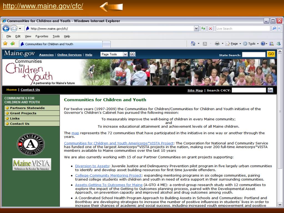
Task: Click the Help link in Maine.gov header
Action: pyautogui.click(x=89, y=55)
